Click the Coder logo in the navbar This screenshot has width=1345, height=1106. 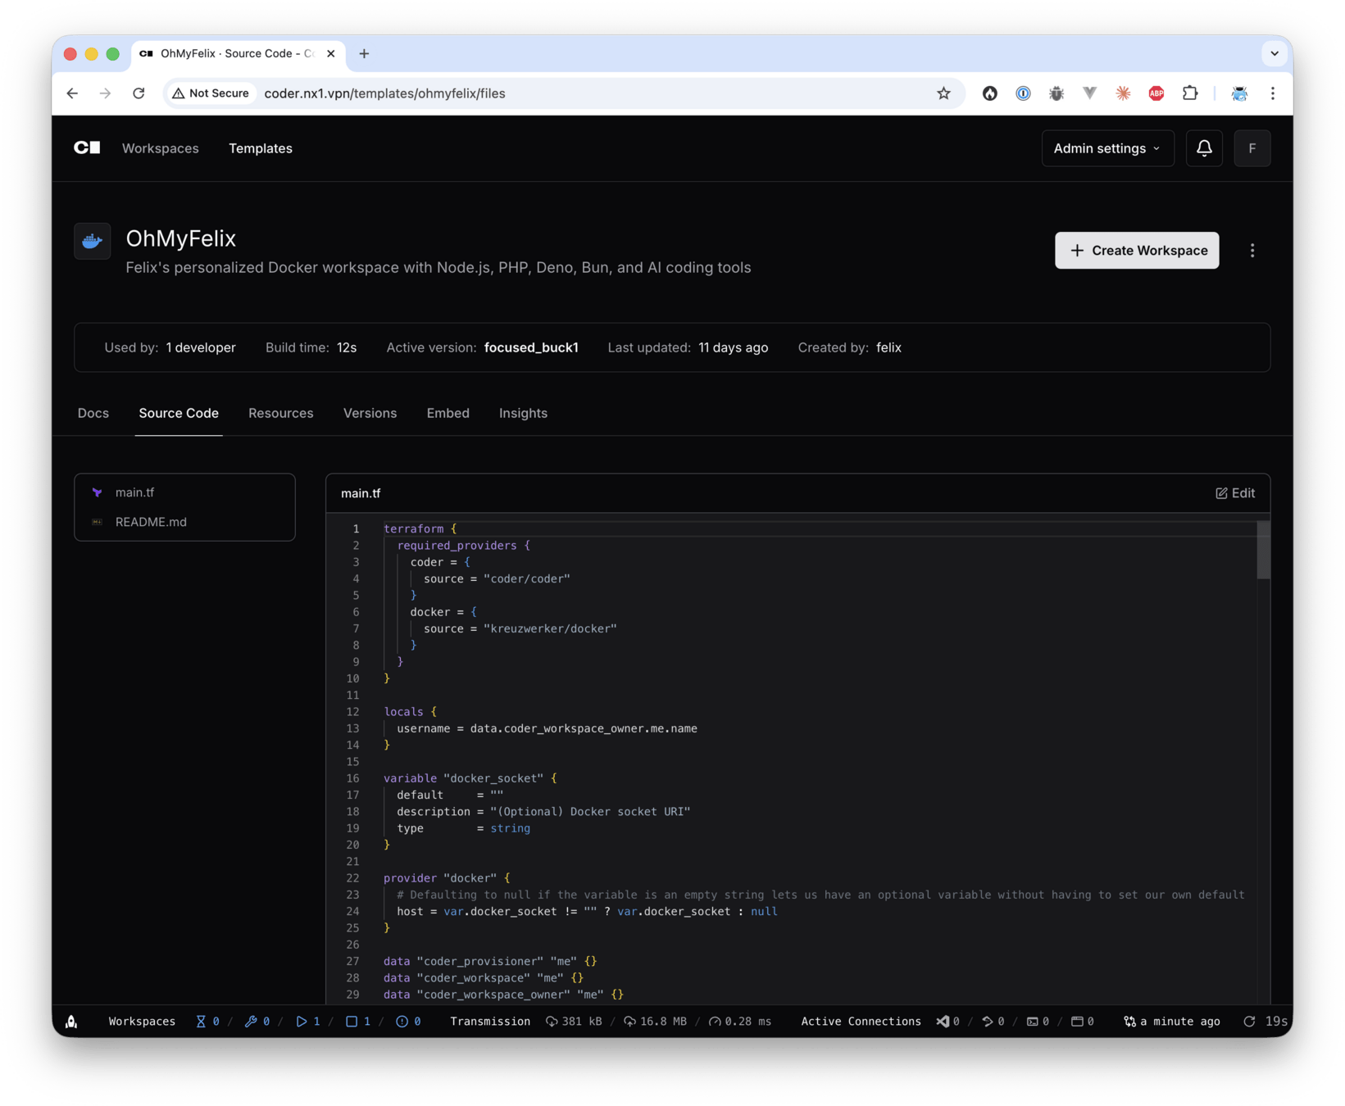(87, 148)
